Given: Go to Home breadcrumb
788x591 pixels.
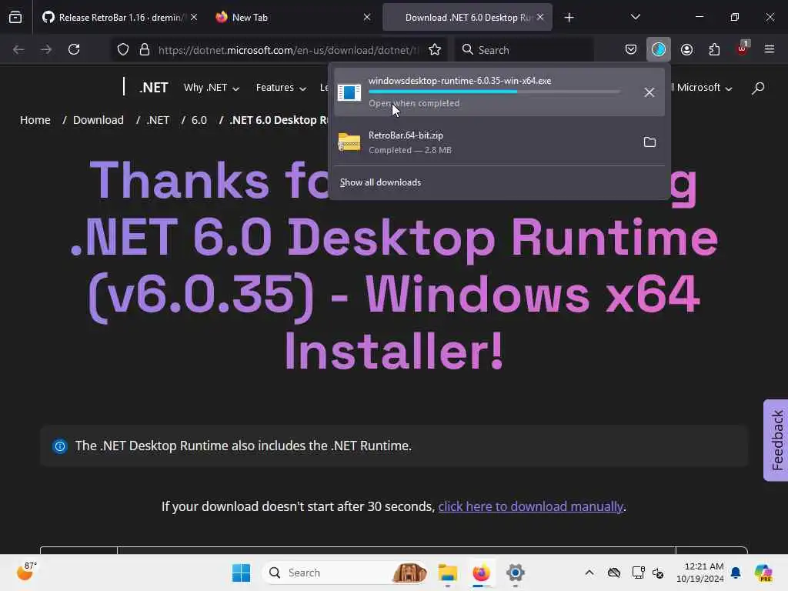Looking at the screenshot, I should click(35, 120).
